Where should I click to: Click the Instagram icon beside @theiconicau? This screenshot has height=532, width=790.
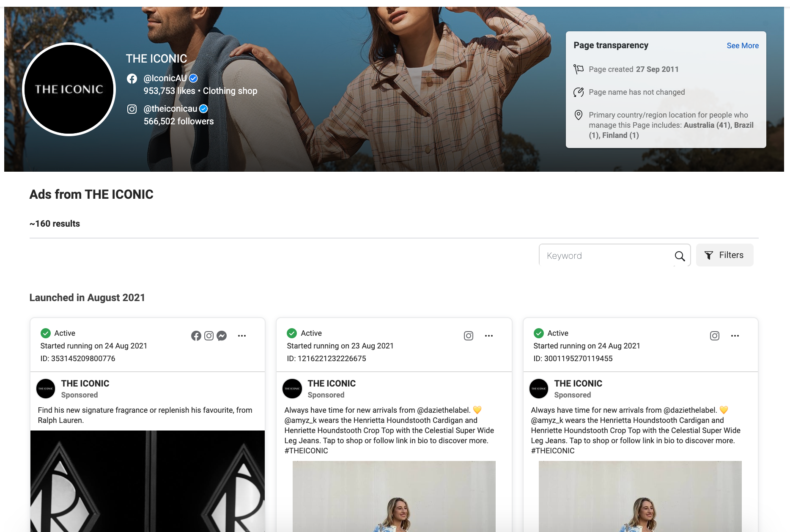point(132,109)
